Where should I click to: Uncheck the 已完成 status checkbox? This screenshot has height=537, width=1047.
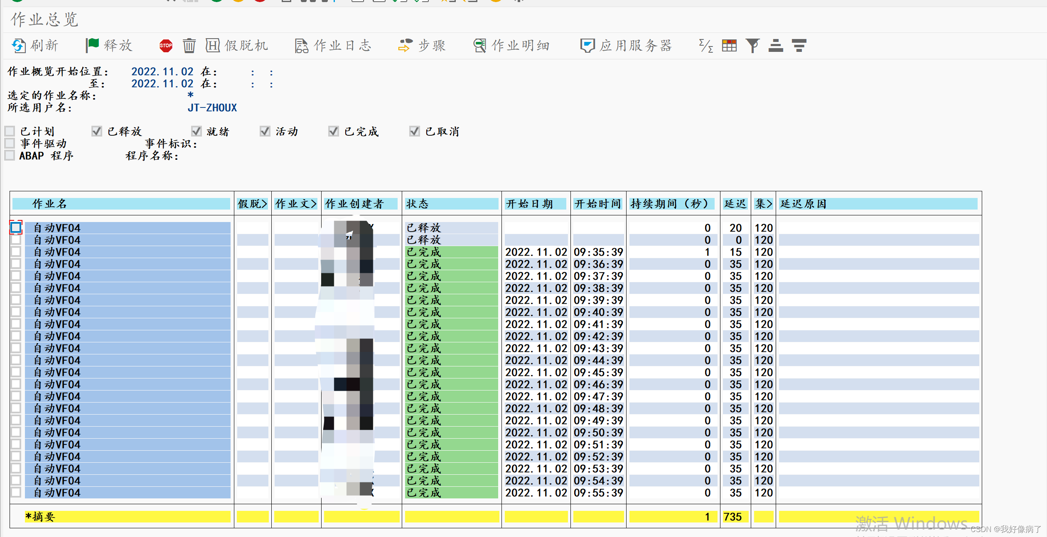[x=333, y=131]
